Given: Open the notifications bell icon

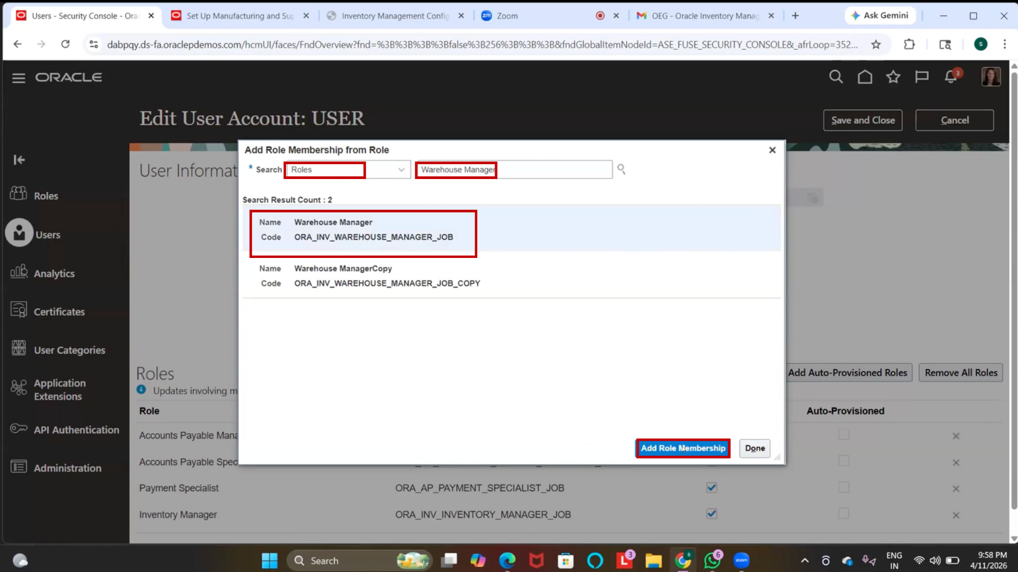Looking at the screenshot, I should [951, 77].
